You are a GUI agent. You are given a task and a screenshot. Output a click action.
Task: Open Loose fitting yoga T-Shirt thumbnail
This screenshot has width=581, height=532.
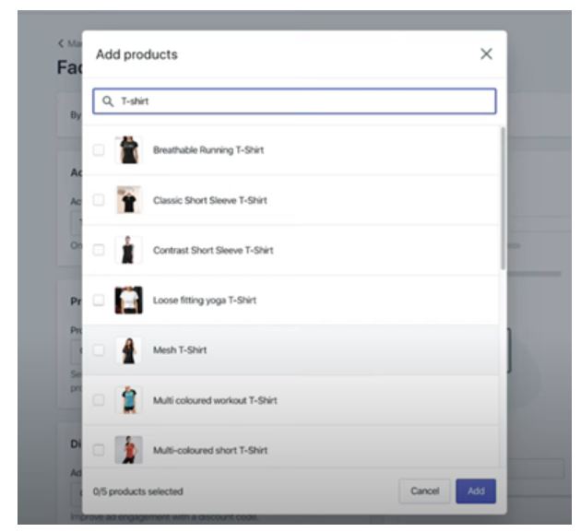128,300
